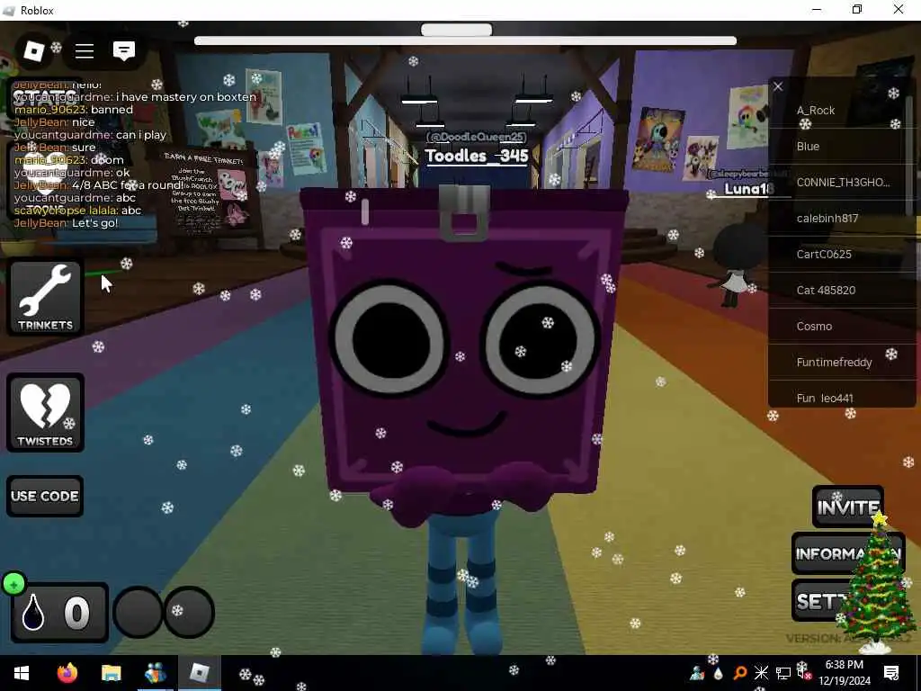The width and height of the screenshot is (921, 691).
Task: Click the white progress bar at top
Action: (x=465, y=40)
